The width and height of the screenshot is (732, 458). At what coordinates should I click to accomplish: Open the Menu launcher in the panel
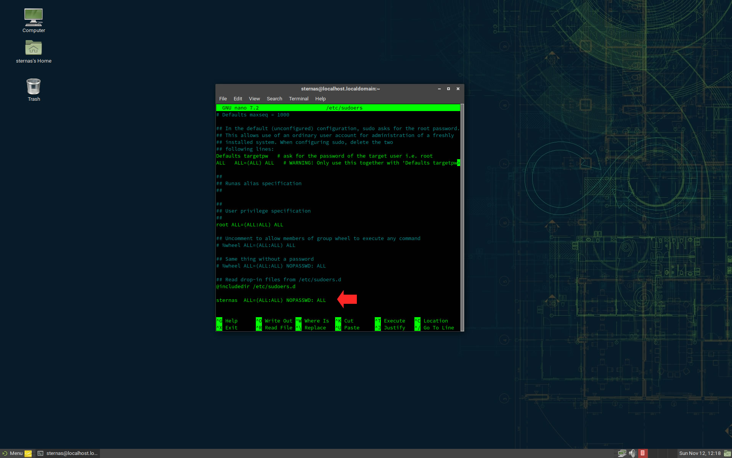click(13, 453)
